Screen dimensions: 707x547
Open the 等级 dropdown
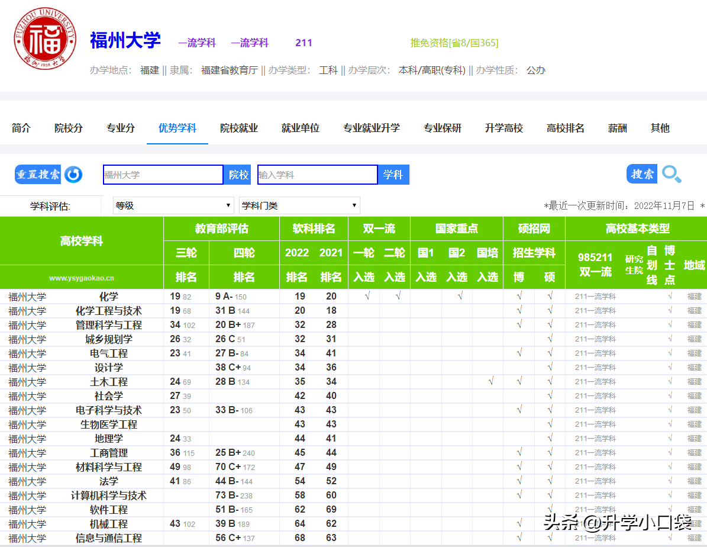tap(173, 206)
